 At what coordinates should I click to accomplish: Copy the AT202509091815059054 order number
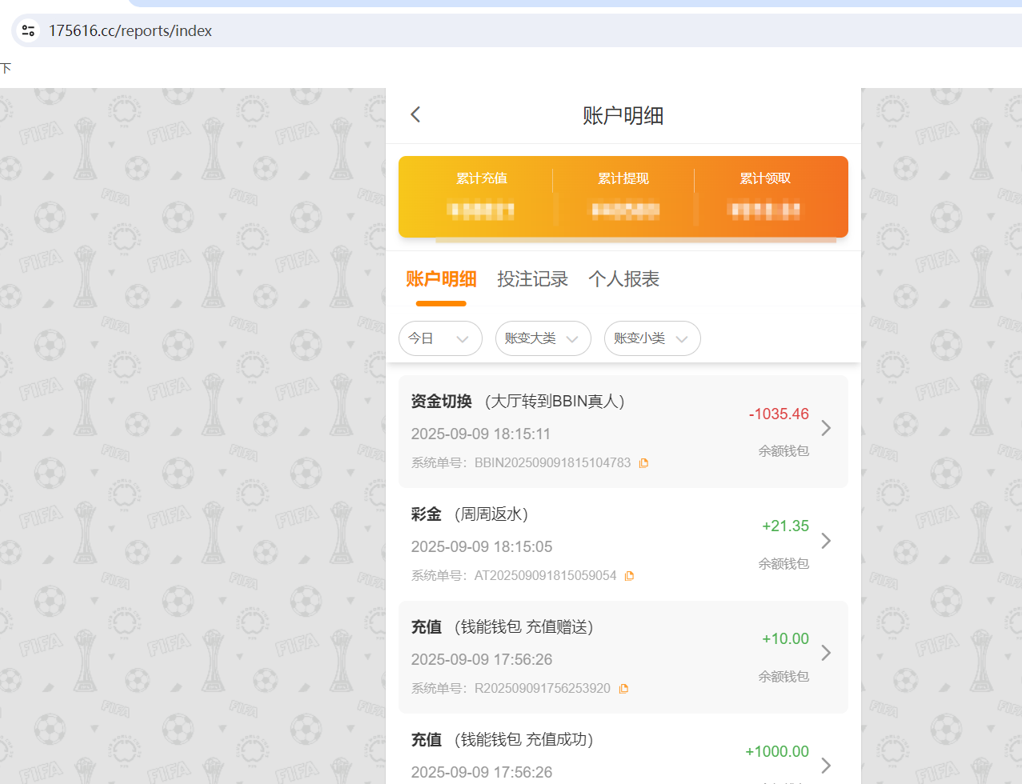coord(629,575)
